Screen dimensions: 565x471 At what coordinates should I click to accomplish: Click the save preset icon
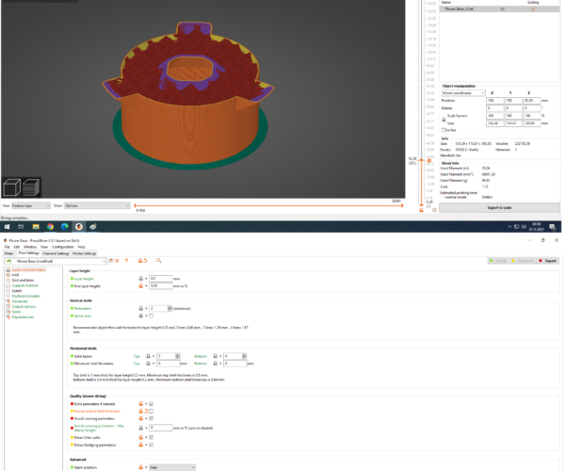111,261
